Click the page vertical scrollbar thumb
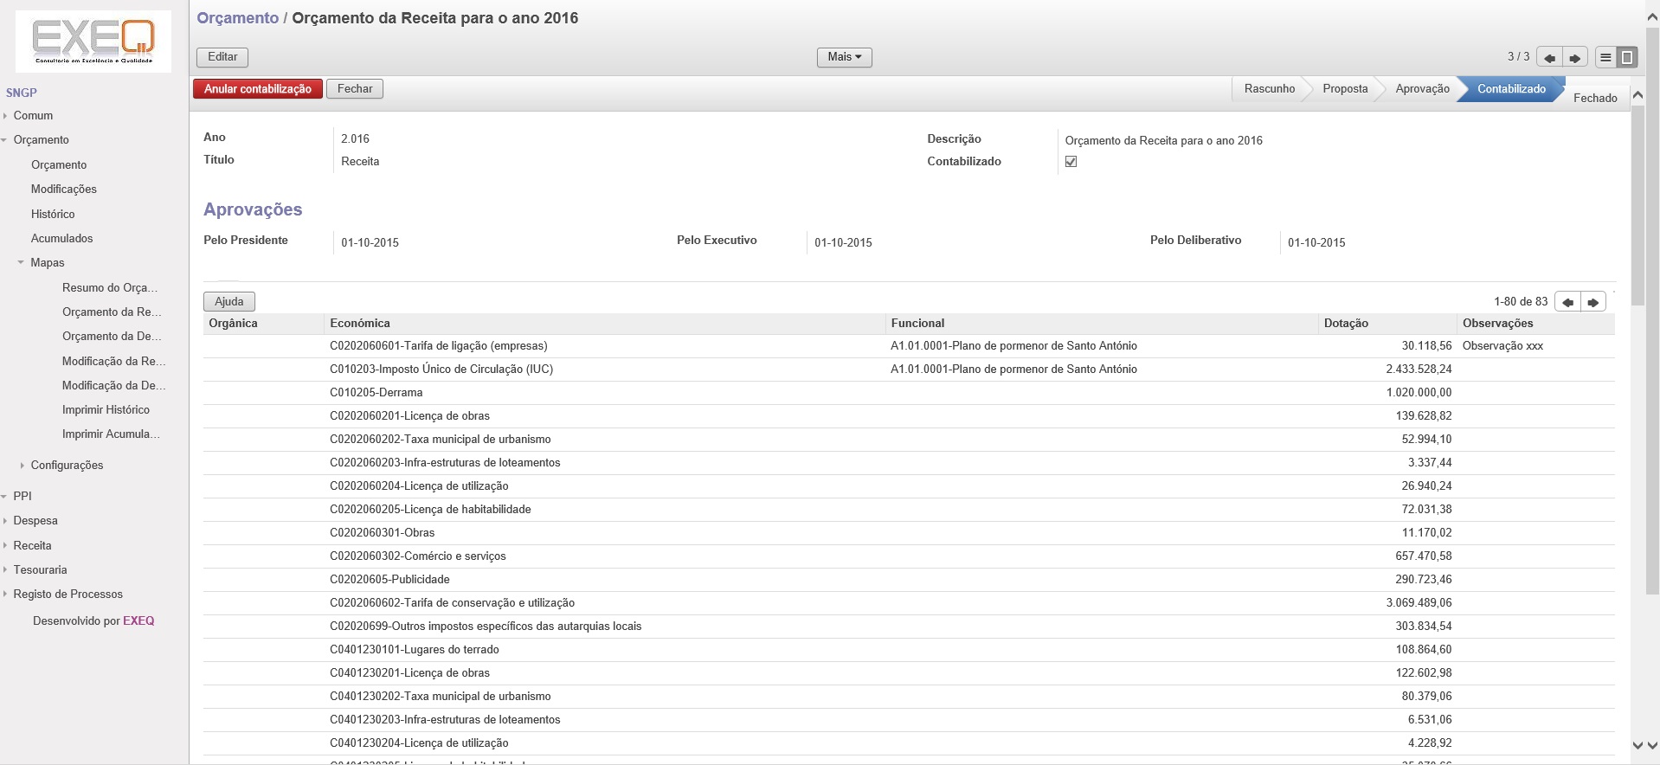Image resolution: width=1660 pixels, height=765 pixels. (x=1637, y=199)
